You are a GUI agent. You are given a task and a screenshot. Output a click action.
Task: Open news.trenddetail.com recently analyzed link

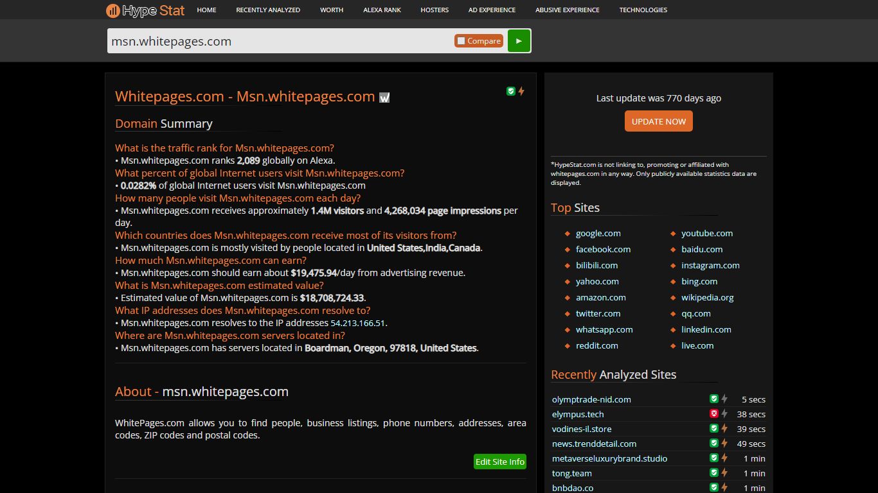point(594,444)
